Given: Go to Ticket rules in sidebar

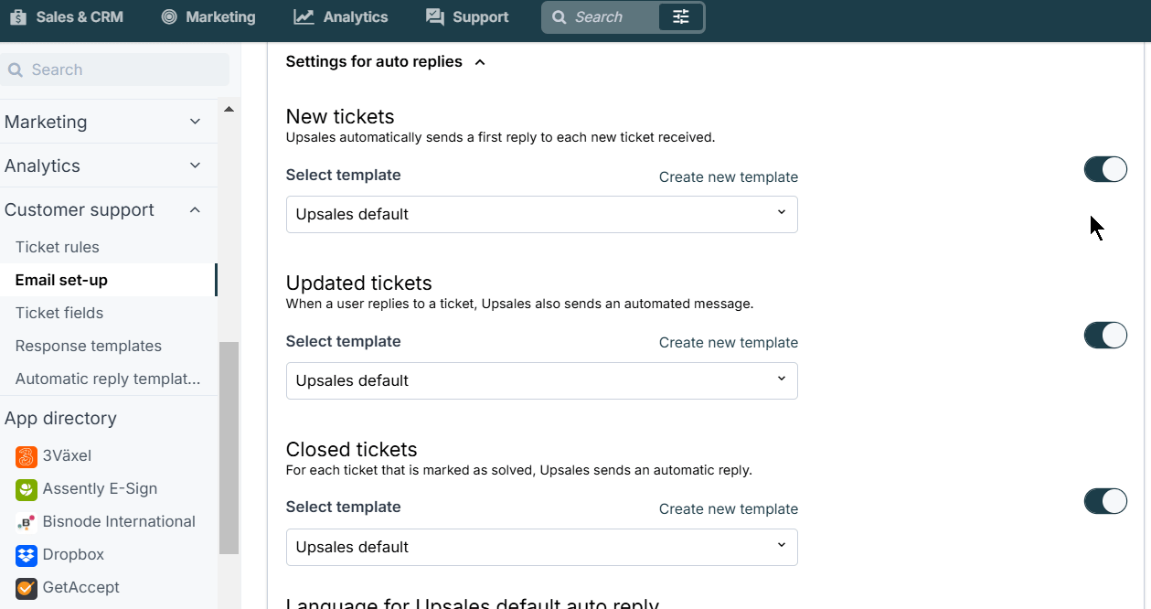Looking at the screenshot, I should 58,247.
